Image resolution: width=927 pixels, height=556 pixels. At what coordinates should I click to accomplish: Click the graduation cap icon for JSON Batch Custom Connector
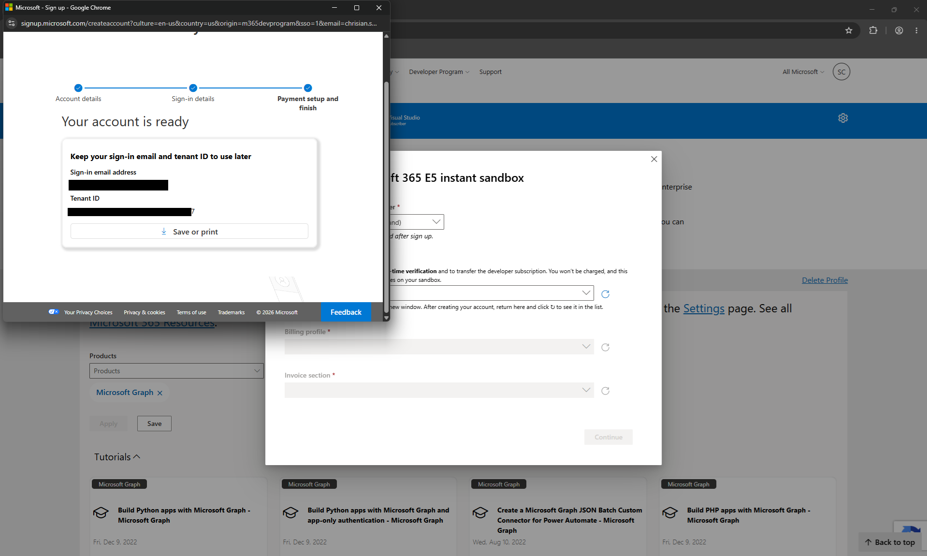point(480,512)
